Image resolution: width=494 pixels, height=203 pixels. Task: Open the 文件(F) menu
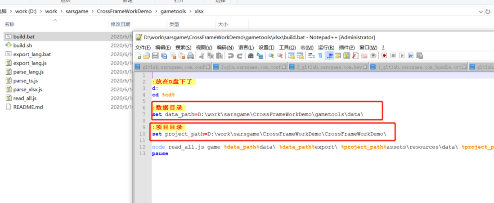click(x=143, y=48)
